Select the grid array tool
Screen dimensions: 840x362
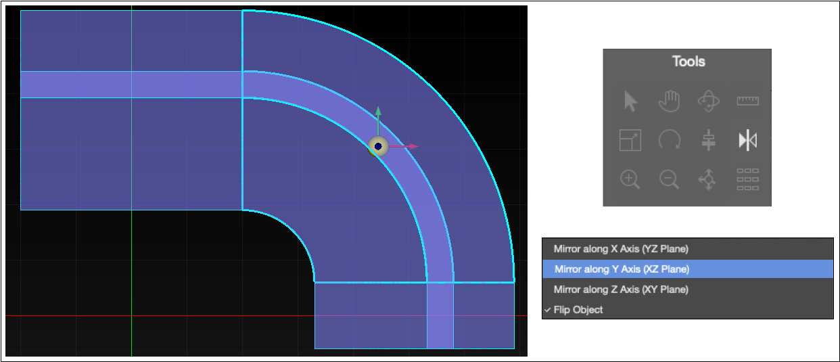747,179
